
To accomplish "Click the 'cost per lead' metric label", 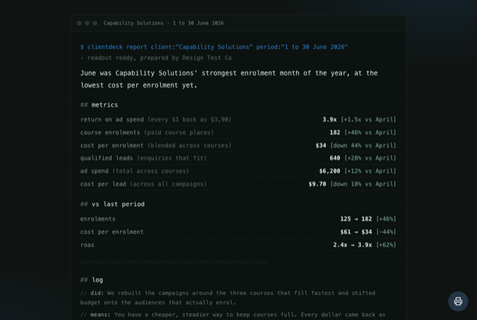I will [x=103, y=184].
